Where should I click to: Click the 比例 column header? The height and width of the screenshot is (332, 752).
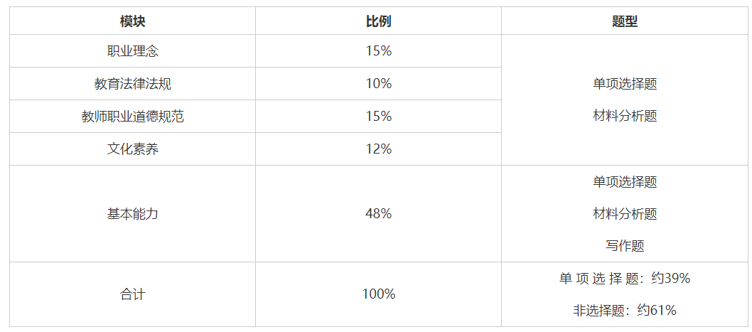[x=378, y=21]
